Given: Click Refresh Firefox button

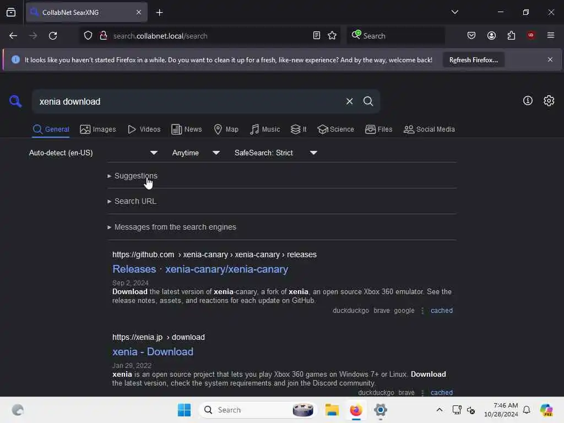Looking at the screenshot, I should (473, 60).
